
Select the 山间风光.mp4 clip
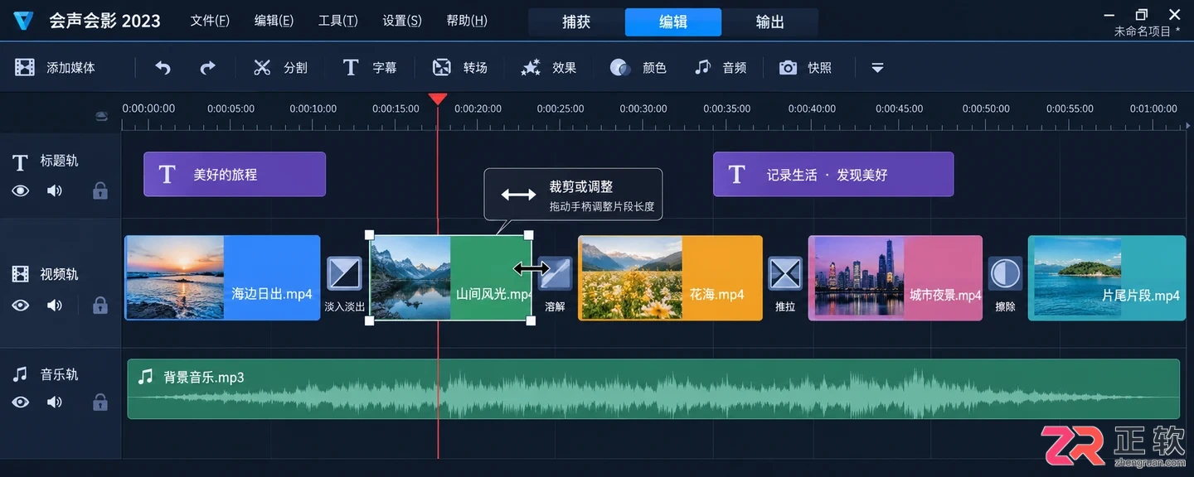pos(450,278)
